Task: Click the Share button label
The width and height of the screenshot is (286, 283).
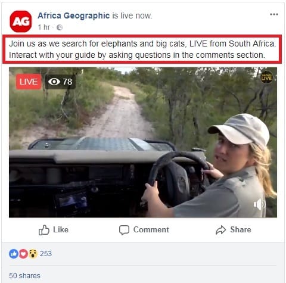Action: pyautogui.click(x=241, y=230)
